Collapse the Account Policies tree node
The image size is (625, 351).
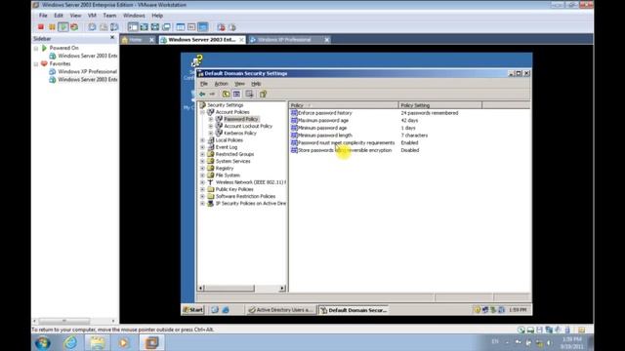tap(202, 112)
